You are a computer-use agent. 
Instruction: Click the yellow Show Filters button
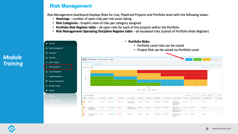207,60
